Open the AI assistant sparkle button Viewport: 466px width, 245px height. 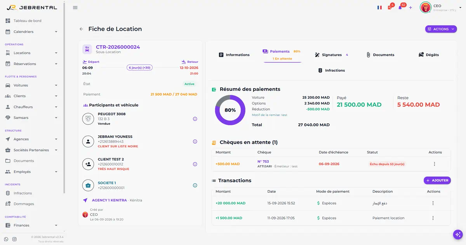click(458, 235)
